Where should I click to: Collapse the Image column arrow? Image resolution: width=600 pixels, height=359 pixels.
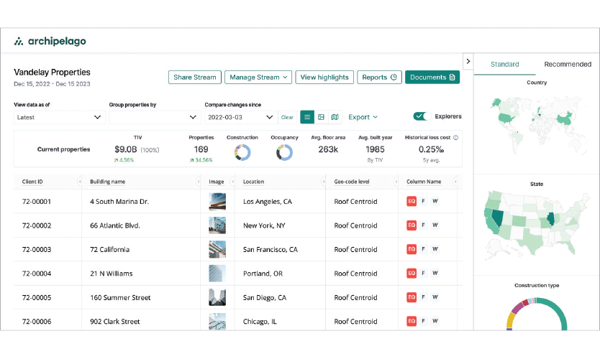point(232,182)
